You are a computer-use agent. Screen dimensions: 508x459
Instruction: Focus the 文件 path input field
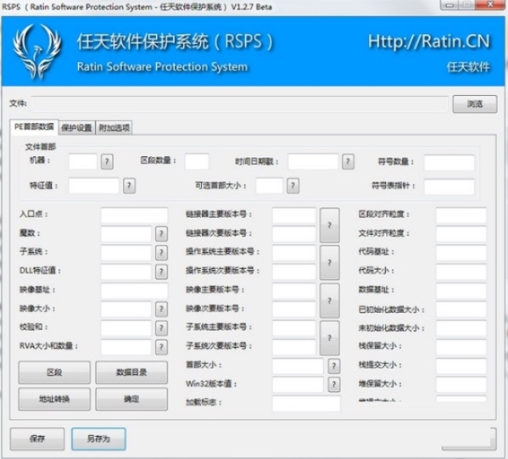(239, 104)
